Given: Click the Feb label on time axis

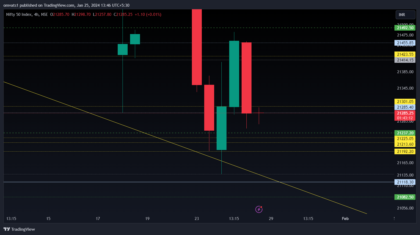Looking at the screenshot, I should (x=345, y=219).
